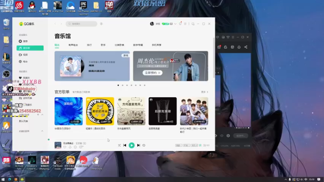Select the last banner carousel dot
Screen dimensions: 324x182
pyautogui.click(x=145, y=85)
